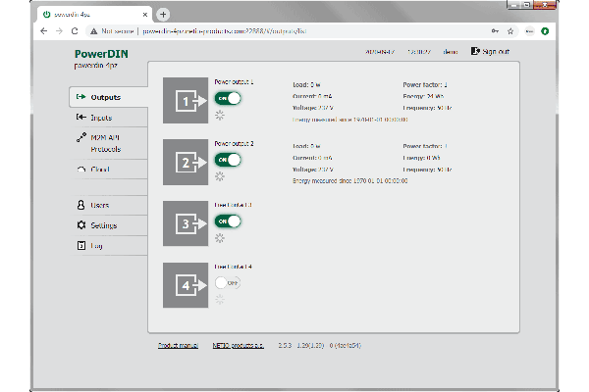The width and height of the screenshot is (589, 392).
Task: Go forward in browser history
Action: point(59,31)
